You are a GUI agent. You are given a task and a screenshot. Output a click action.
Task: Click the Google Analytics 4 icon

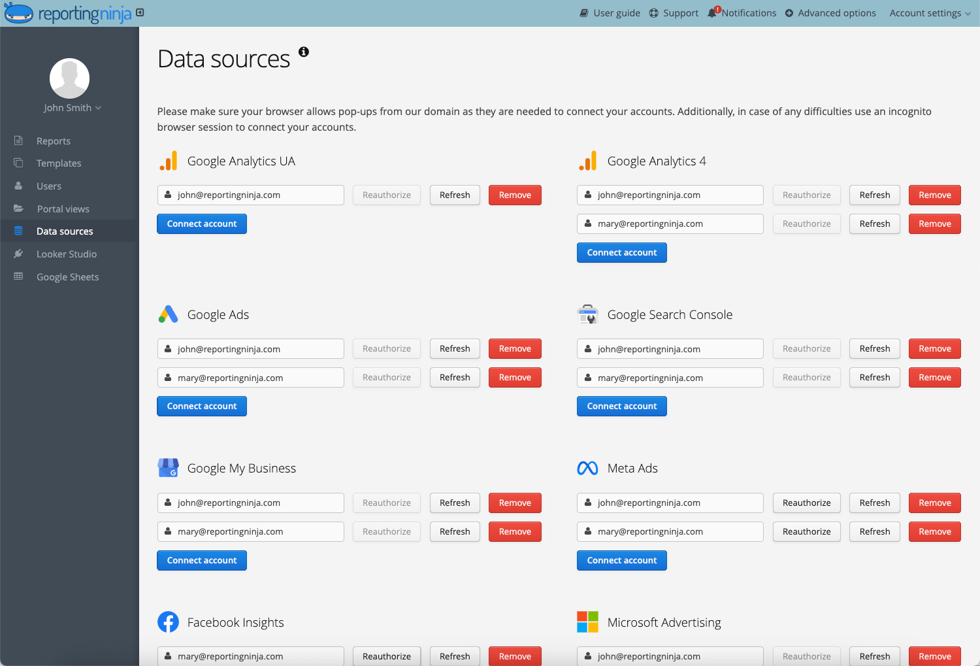coord(587,161)
